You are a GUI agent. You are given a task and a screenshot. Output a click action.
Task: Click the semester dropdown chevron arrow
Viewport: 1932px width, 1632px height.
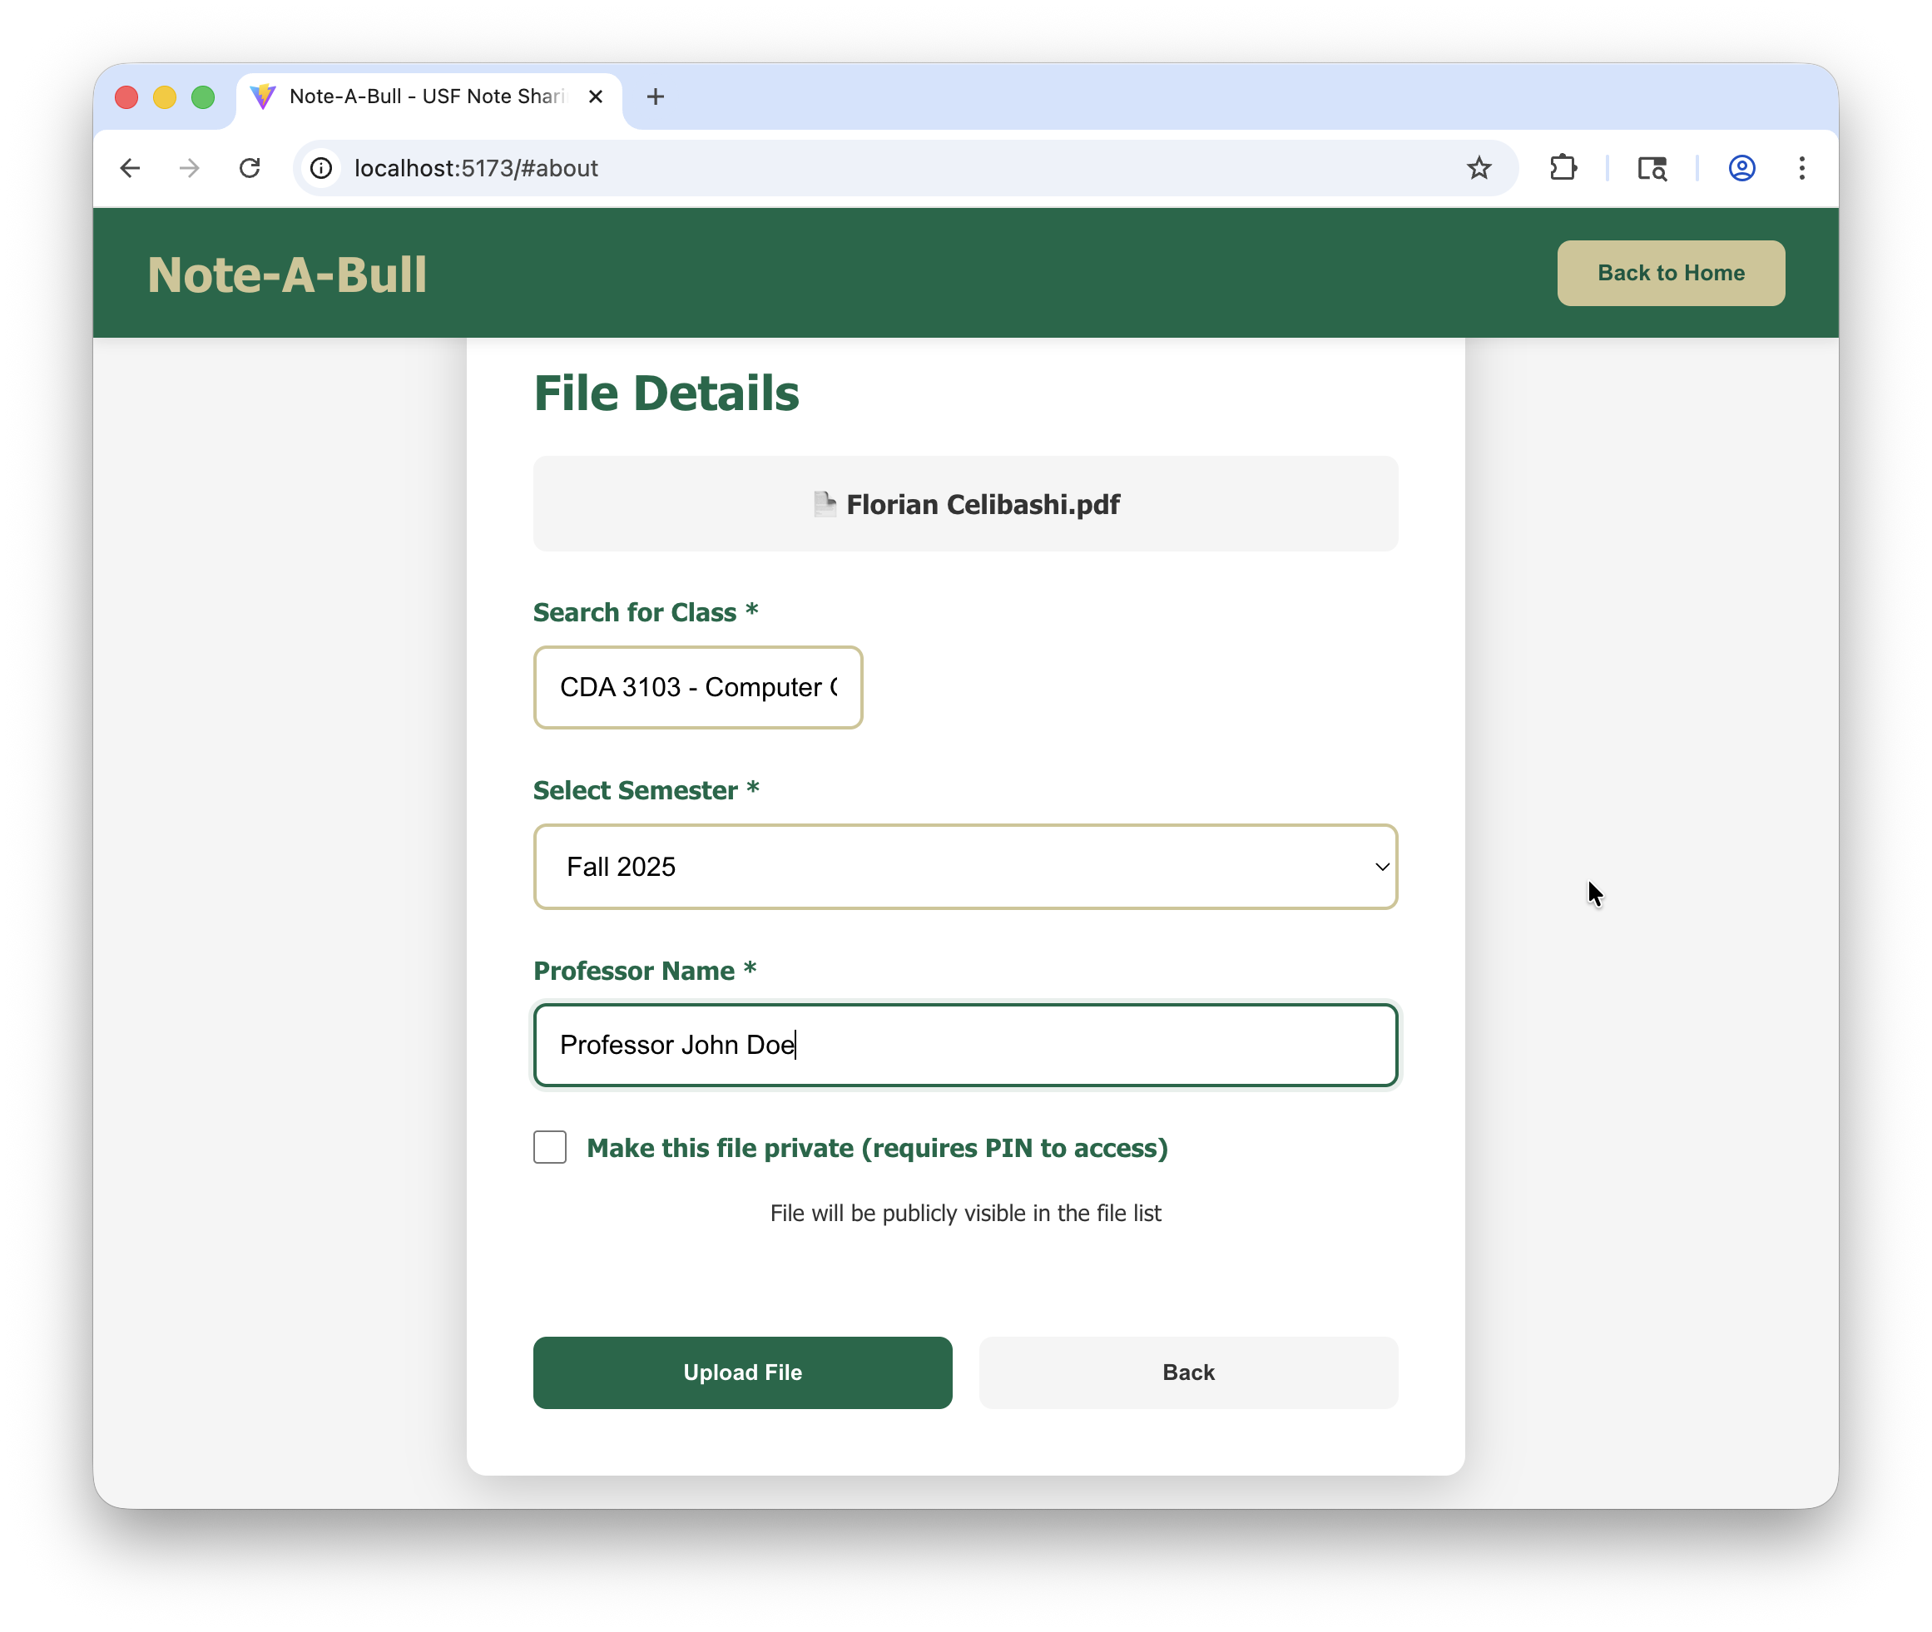point(1381,867)
